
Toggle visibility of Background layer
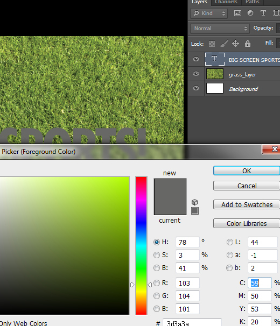click(x=195, y=88)
